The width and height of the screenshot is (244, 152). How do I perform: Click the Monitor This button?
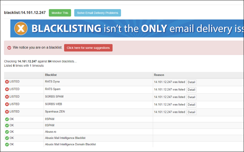point(60,13)
